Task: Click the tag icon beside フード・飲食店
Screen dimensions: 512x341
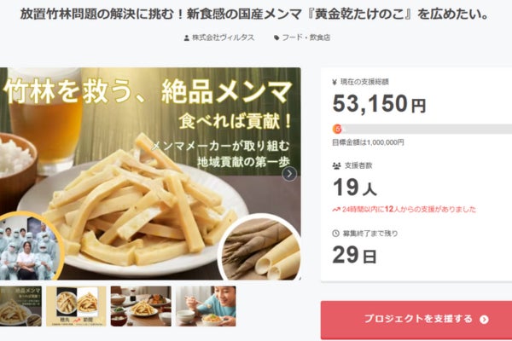Action: [276, 38]
